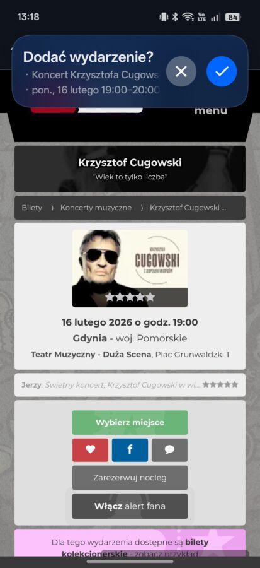260x568 pixels.
Task: Tap the Wi-Fi status icon
Action: (188, 17)
